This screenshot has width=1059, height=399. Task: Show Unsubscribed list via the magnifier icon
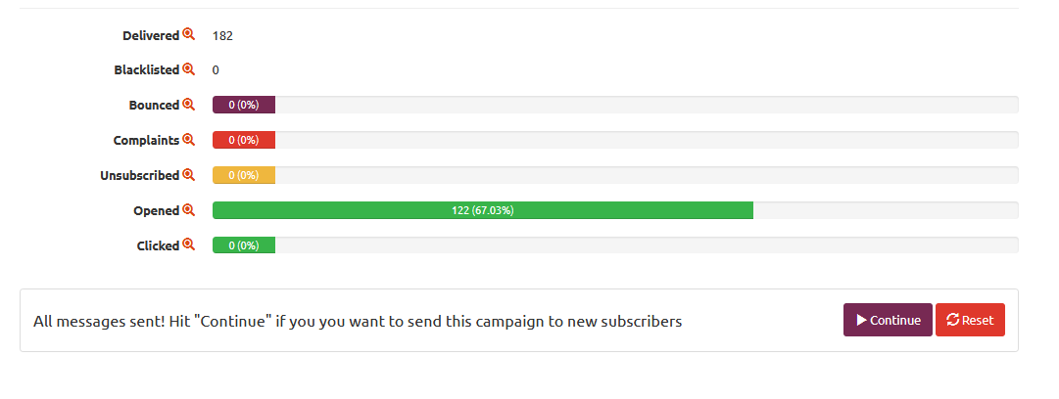point(188,174)
